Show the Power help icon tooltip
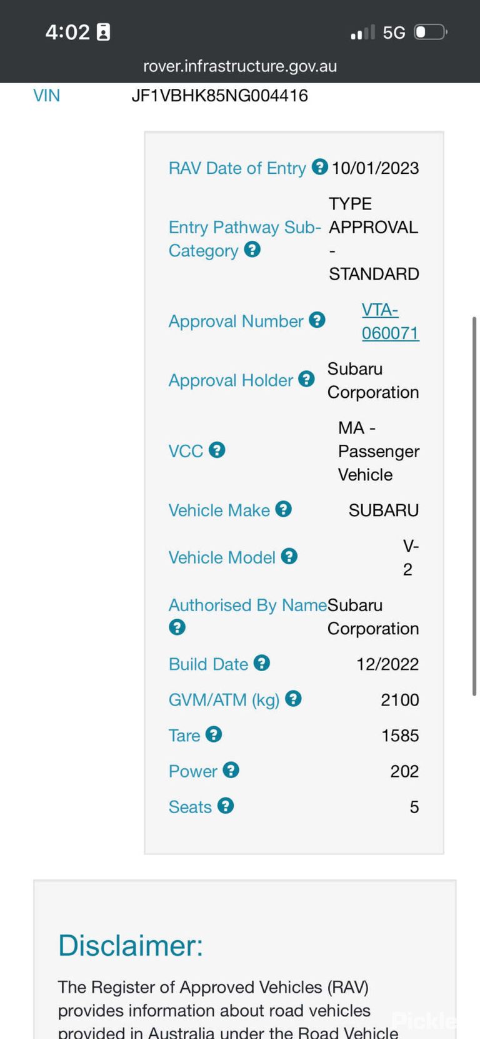Image resolution: width=480 pixels, height=1039 pixels. pyautogui.click(x=231, y=770)
